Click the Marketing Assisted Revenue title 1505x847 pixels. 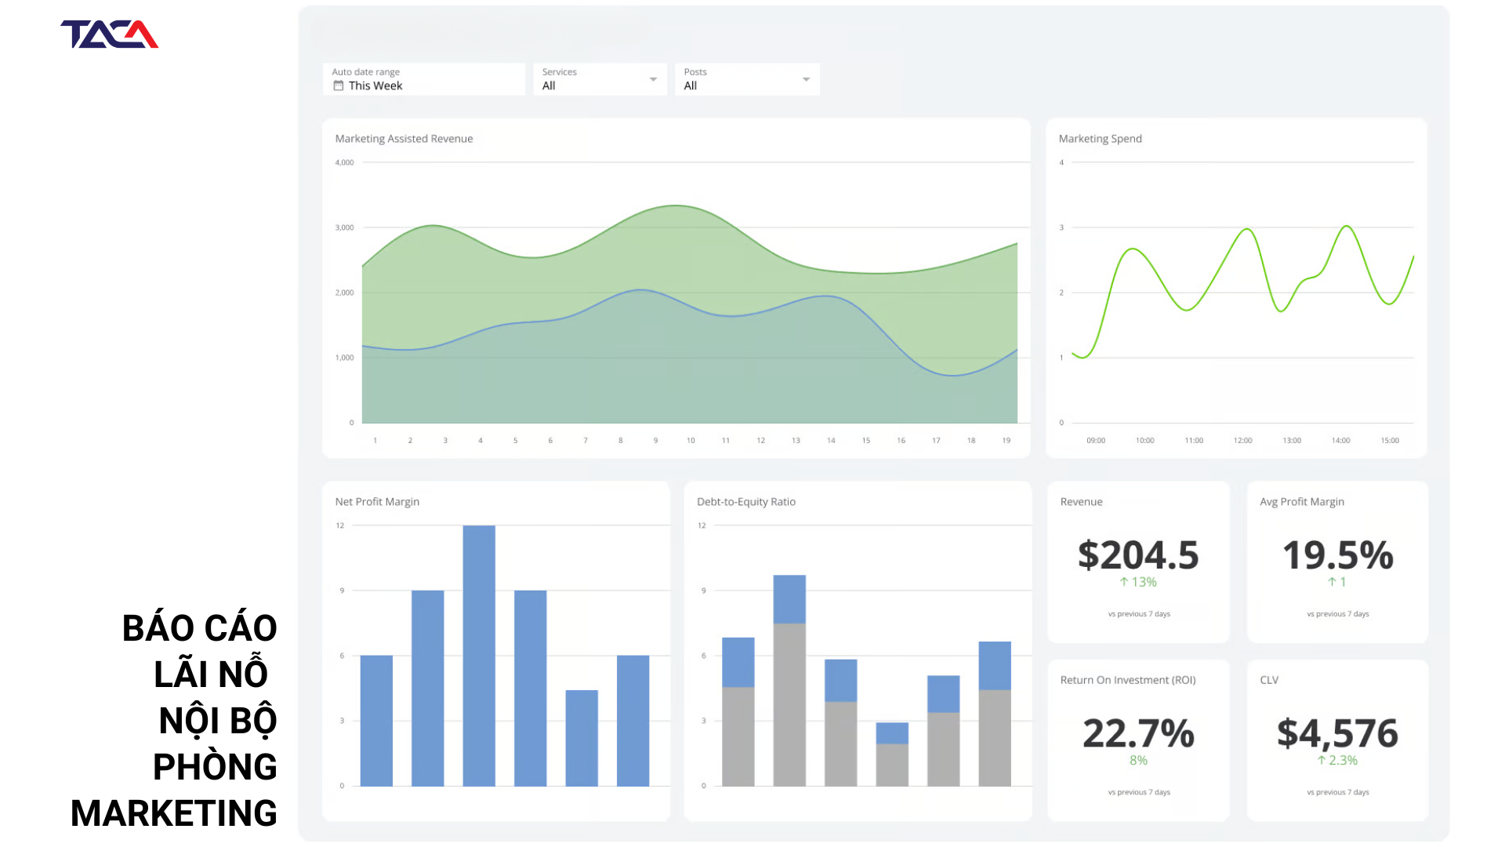point(404,139)
